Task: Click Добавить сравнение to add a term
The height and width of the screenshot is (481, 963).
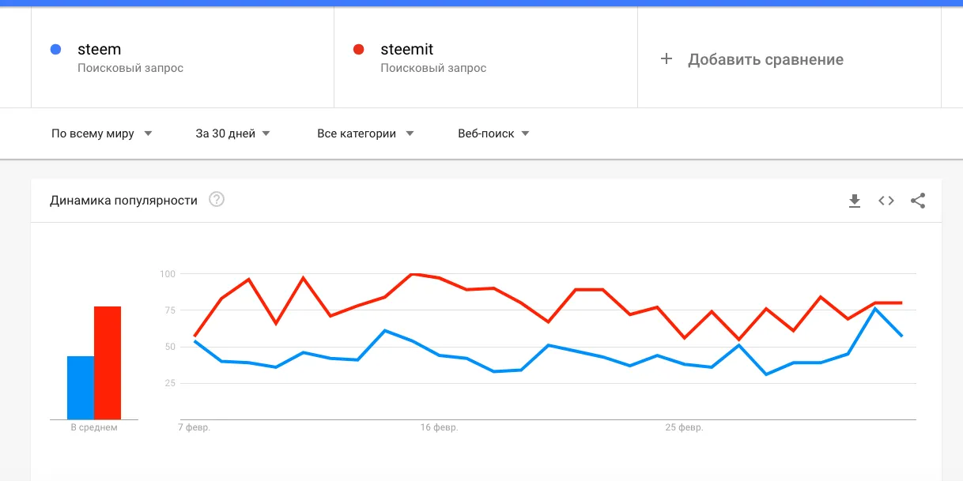Action: tap(765, 59)
